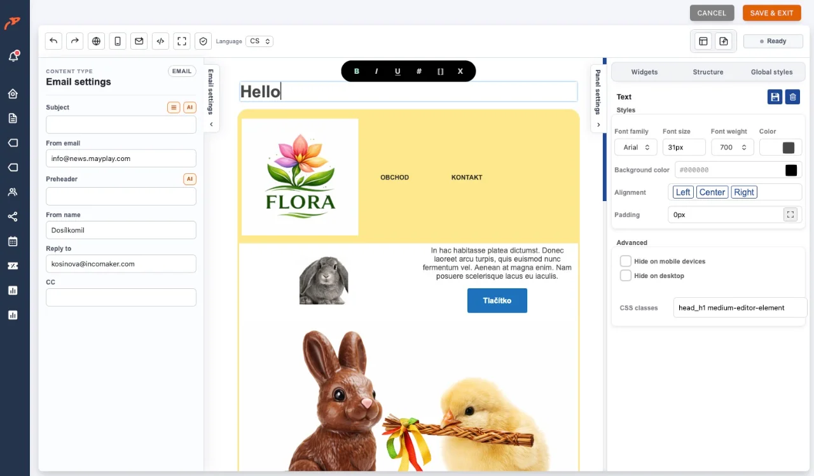Toggle padding sides expand icon
The width and height of the screenshot is (814, 476).
(790, 214)
